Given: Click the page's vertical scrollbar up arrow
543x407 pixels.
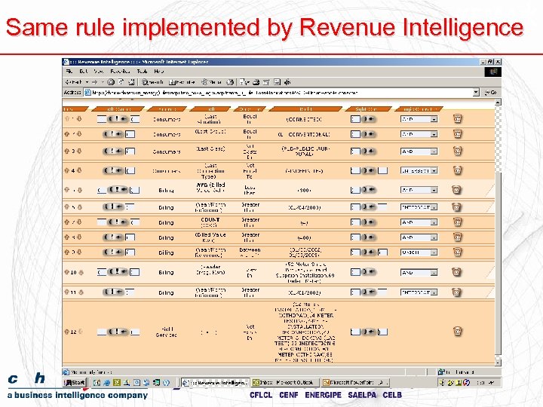Looking at the screenshot, I should [x=498, y=102].
